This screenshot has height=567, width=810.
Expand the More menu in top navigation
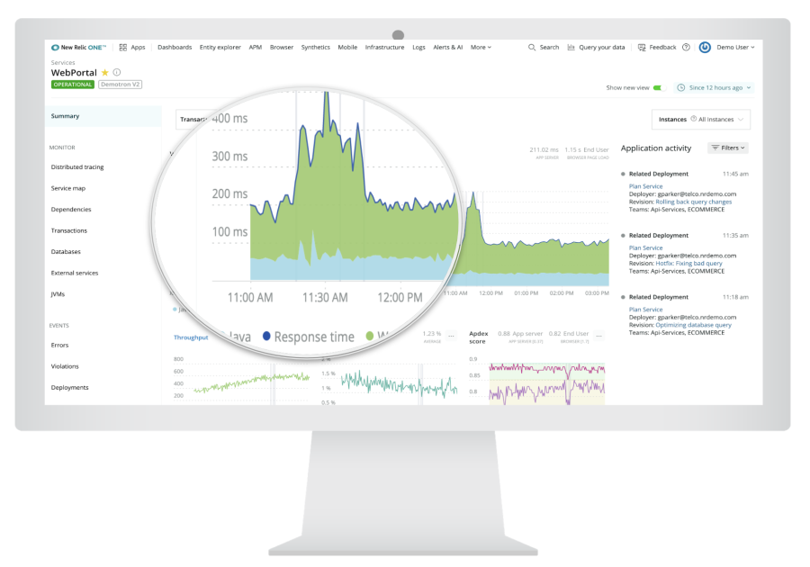(x=481, y=47)
